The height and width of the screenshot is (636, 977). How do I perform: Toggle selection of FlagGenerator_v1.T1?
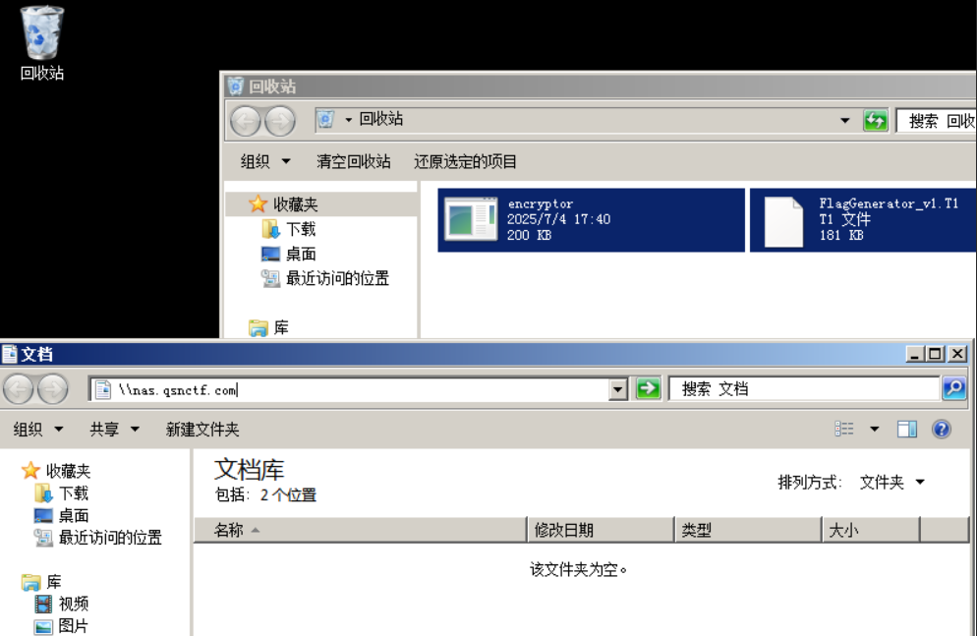click(865, 219)
